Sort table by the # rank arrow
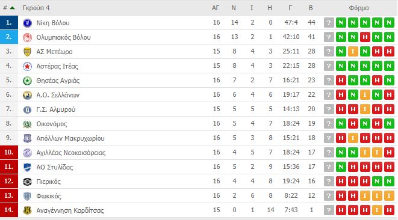Image resolution: width=398 pixels, height=220 pixels. pyautogui.click(x=12, y=8)
